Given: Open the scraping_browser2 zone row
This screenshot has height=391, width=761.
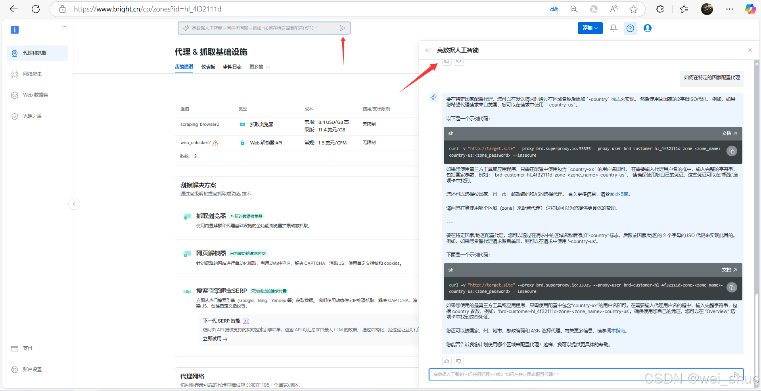Looking at the screenshot, I should [297, 126].
